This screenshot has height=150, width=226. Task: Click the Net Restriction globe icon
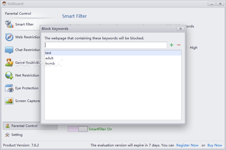point(9,75)
